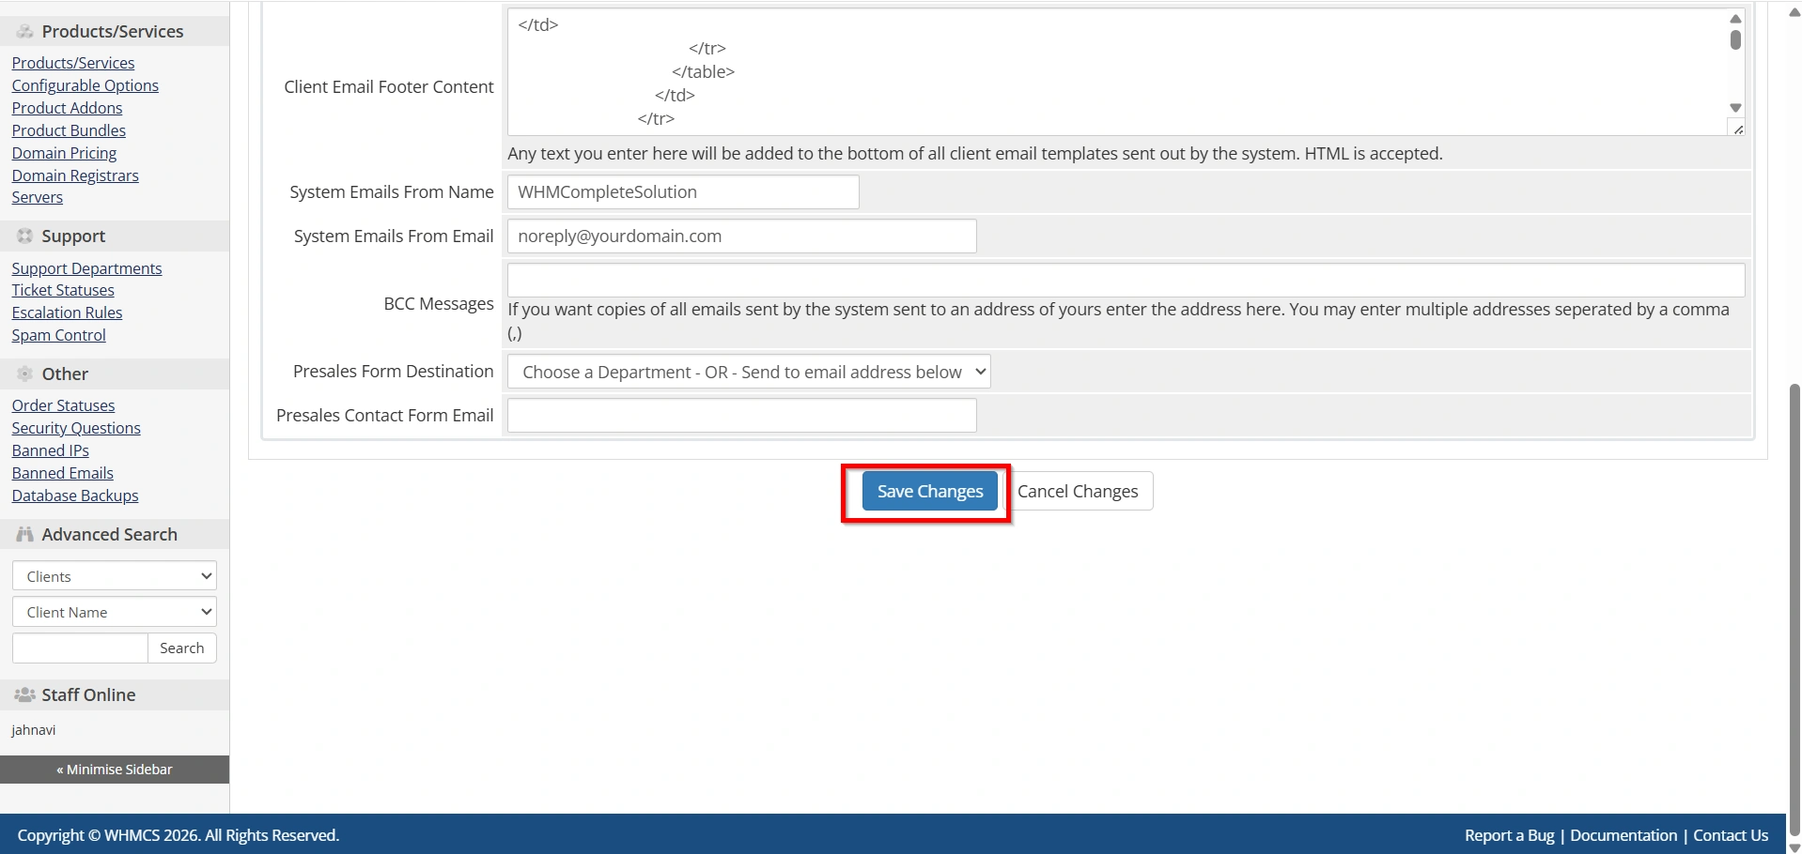
Task: Open the Client Name field dropdown
Action: [x=115, y=612]
